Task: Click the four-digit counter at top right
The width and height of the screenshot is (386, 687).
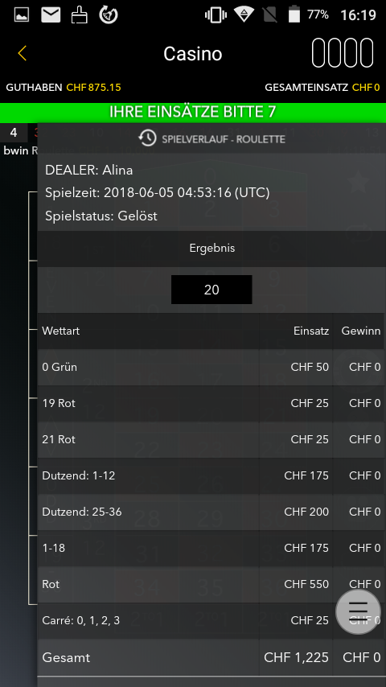Action: [343, 53]
